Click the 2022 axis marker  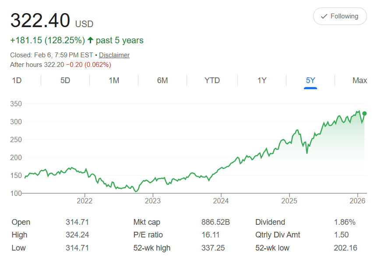pos(85,201)
